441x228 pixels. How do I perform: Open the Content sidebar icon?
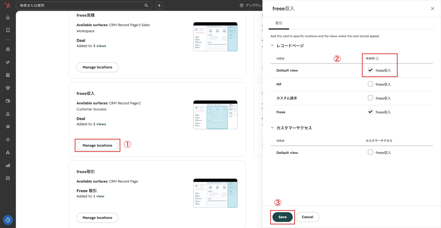8,75
